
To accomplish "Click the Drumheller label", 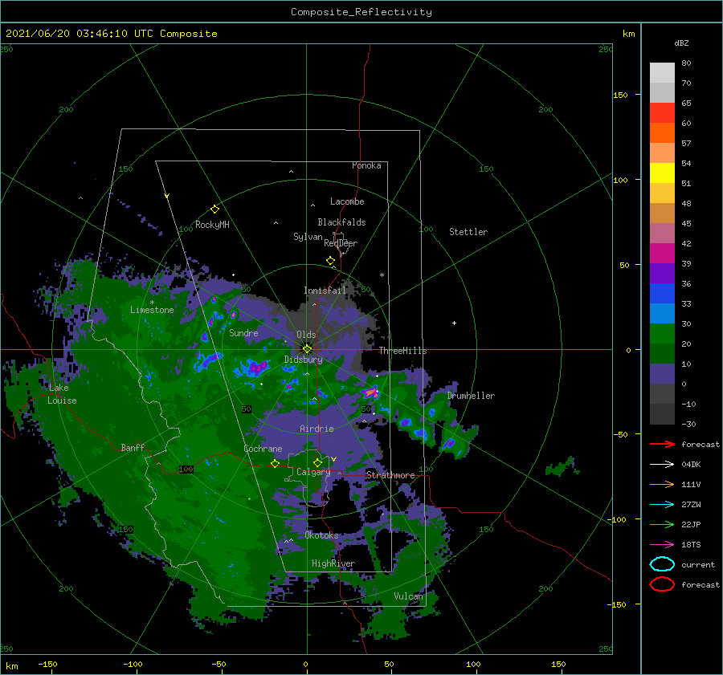I will (x=472, y=396).
